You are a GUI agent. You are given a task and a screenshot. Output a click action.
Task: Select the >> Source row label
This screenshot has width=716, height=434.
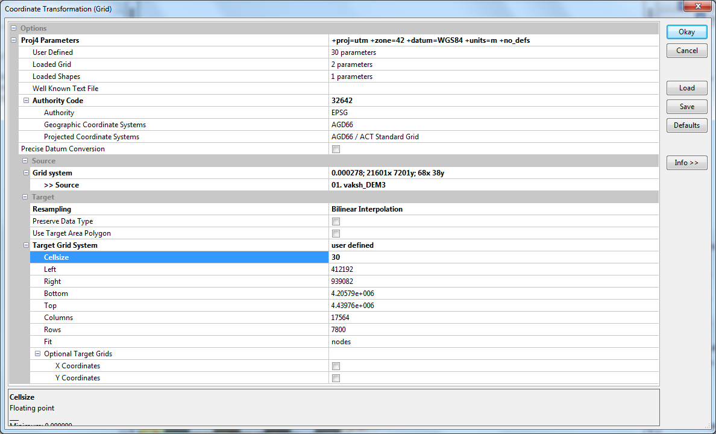61,185
